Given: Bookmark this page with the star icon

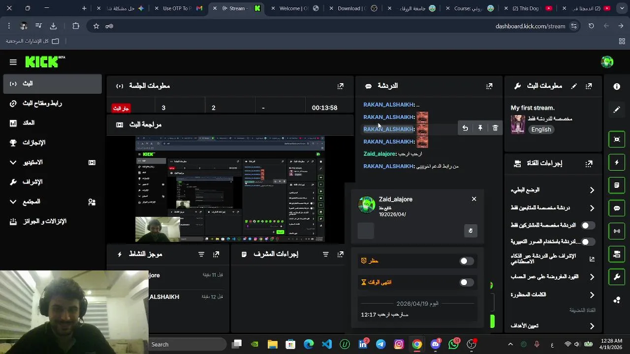Looking at the screenshot, I should (x=96, y=26).
